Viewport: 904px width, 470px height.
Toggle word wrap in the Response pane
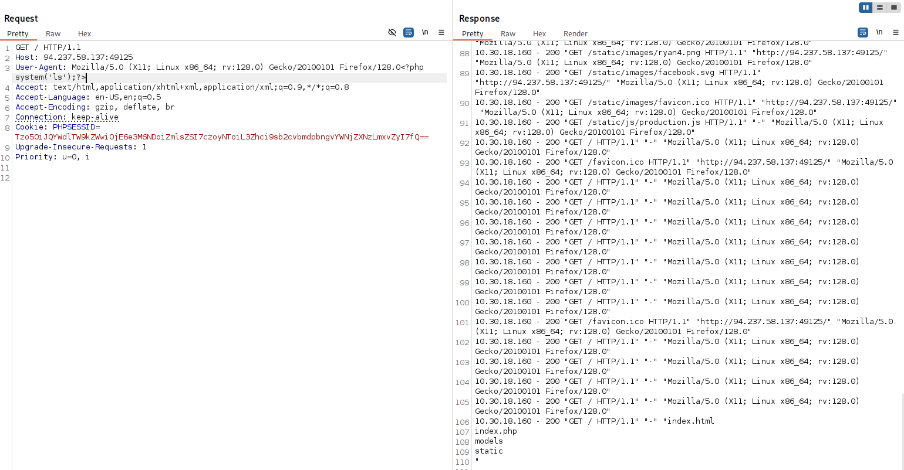(x=863, y=32)
